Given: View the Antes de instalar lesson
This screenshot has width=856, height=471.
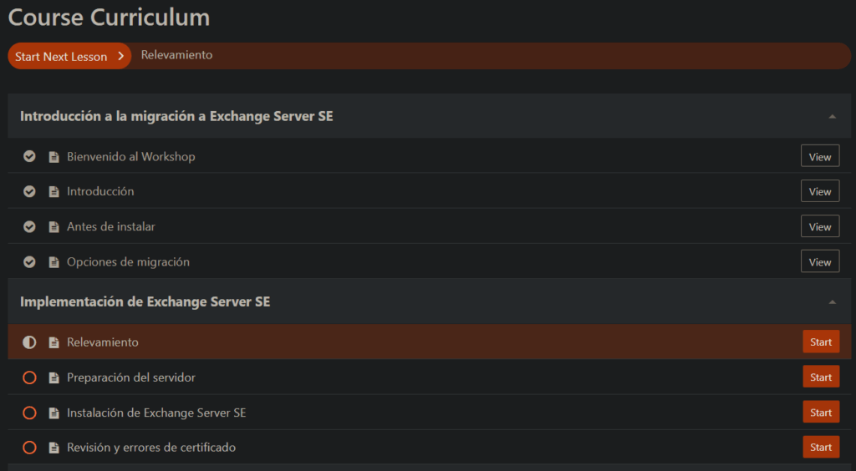Looking at the screenshot, I should pyautogui.click(x=820, y=226).
